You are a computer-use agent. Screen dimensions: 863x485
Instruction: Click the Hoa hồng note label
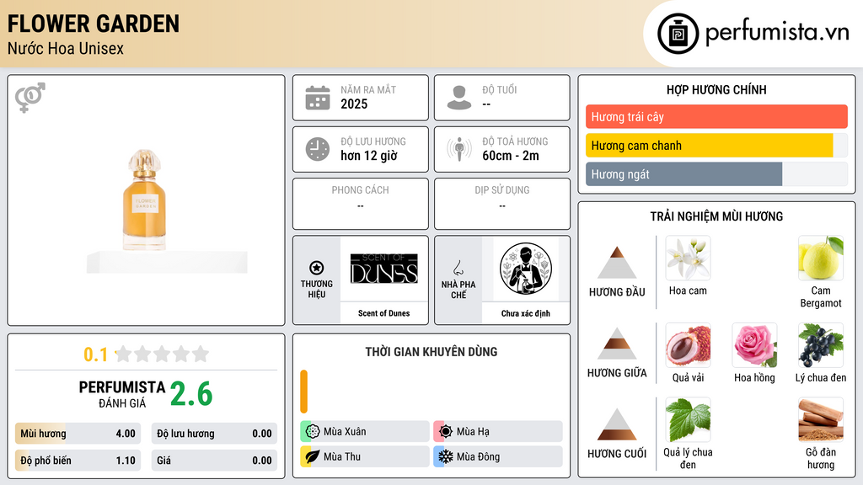(754, 377)
